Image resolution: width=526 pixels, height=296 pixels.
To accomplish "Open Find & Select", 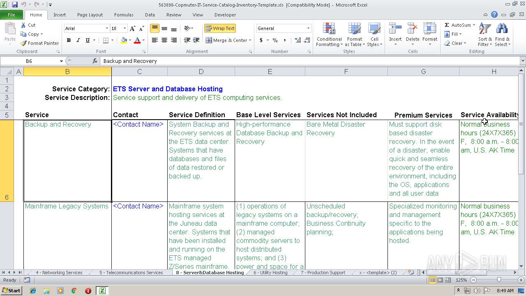I will (x=502, y=35).
